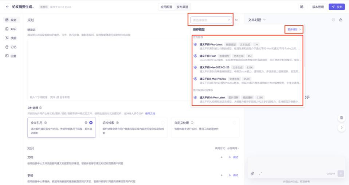Open model parameter settings icon beside model selector
This screenshot has height=185, width=349.
point(236,20)
